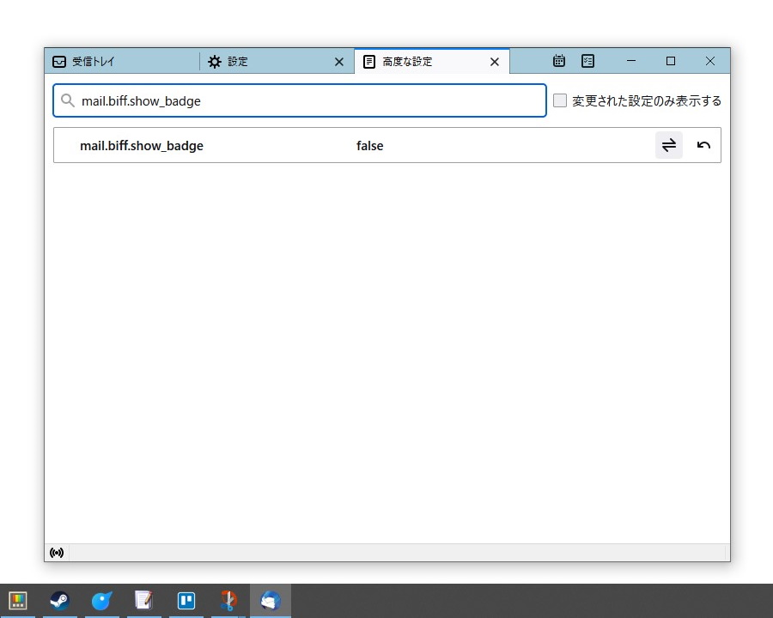Click the inbox envelope icon on 受信トレイ tab
This screenshot has height=618, width=773.
pyautogui.click(x=59, y=61)
